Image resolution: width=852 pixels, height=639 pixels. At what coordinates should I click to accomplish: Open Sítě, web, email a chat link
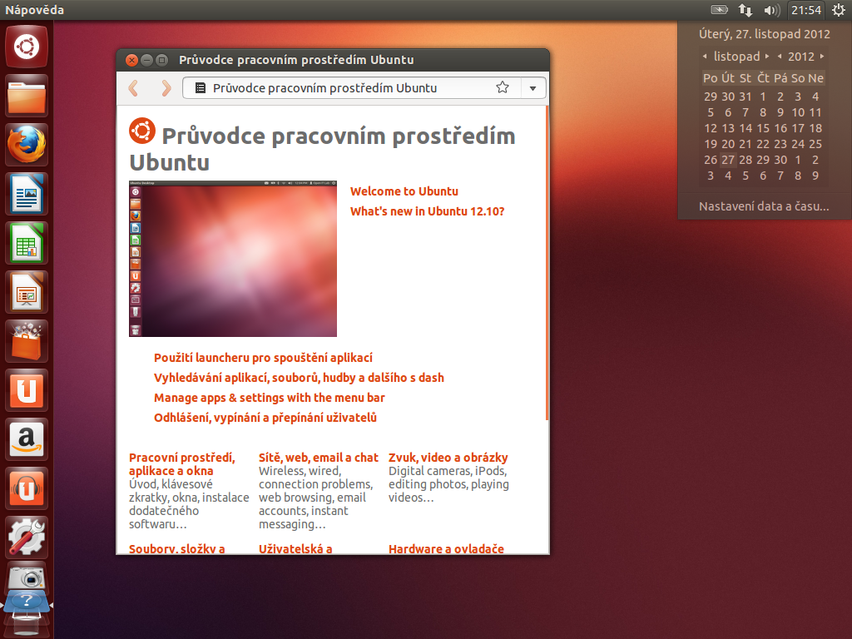point(319,458)
